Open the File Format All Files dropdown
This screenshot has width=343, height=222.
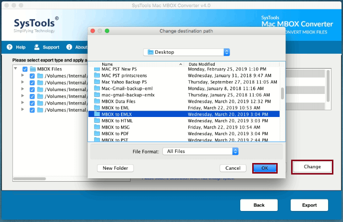coord(200,151)
